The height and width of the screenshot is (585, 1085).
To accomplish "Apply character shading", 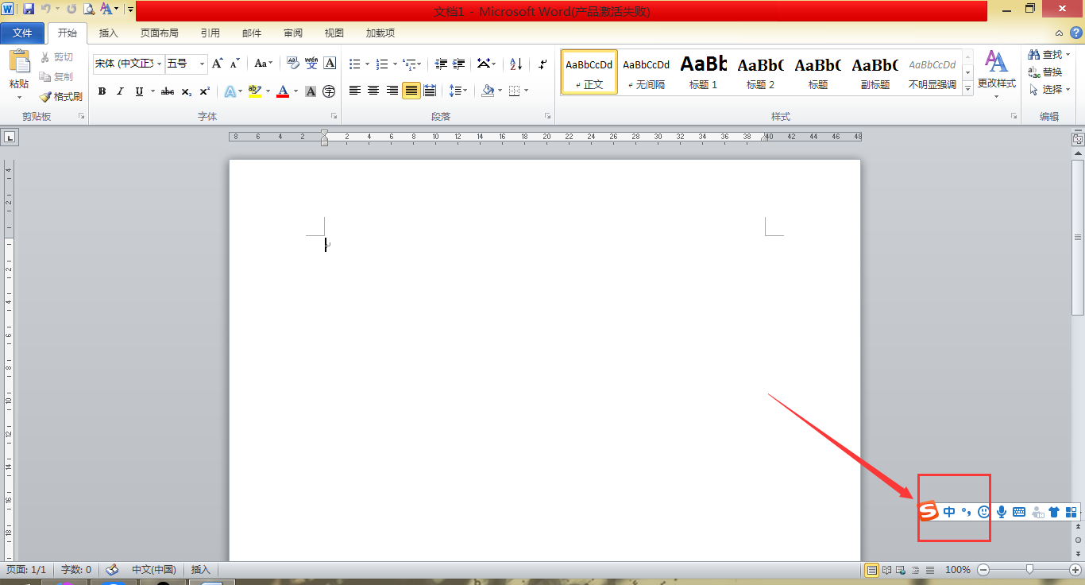I will pyautogui.click(x=311, y=91).
